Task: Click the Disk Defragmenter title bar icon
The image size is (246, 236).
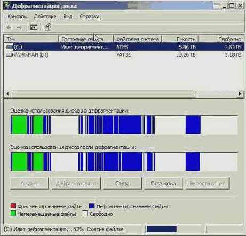Action: [7, 5]
